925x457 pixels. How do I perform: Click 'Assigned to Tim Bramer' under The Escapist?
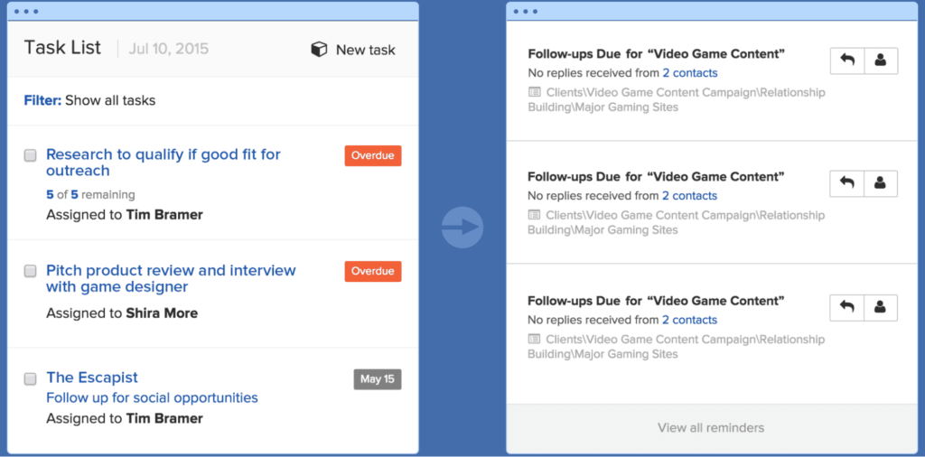(x=125, y=419)
